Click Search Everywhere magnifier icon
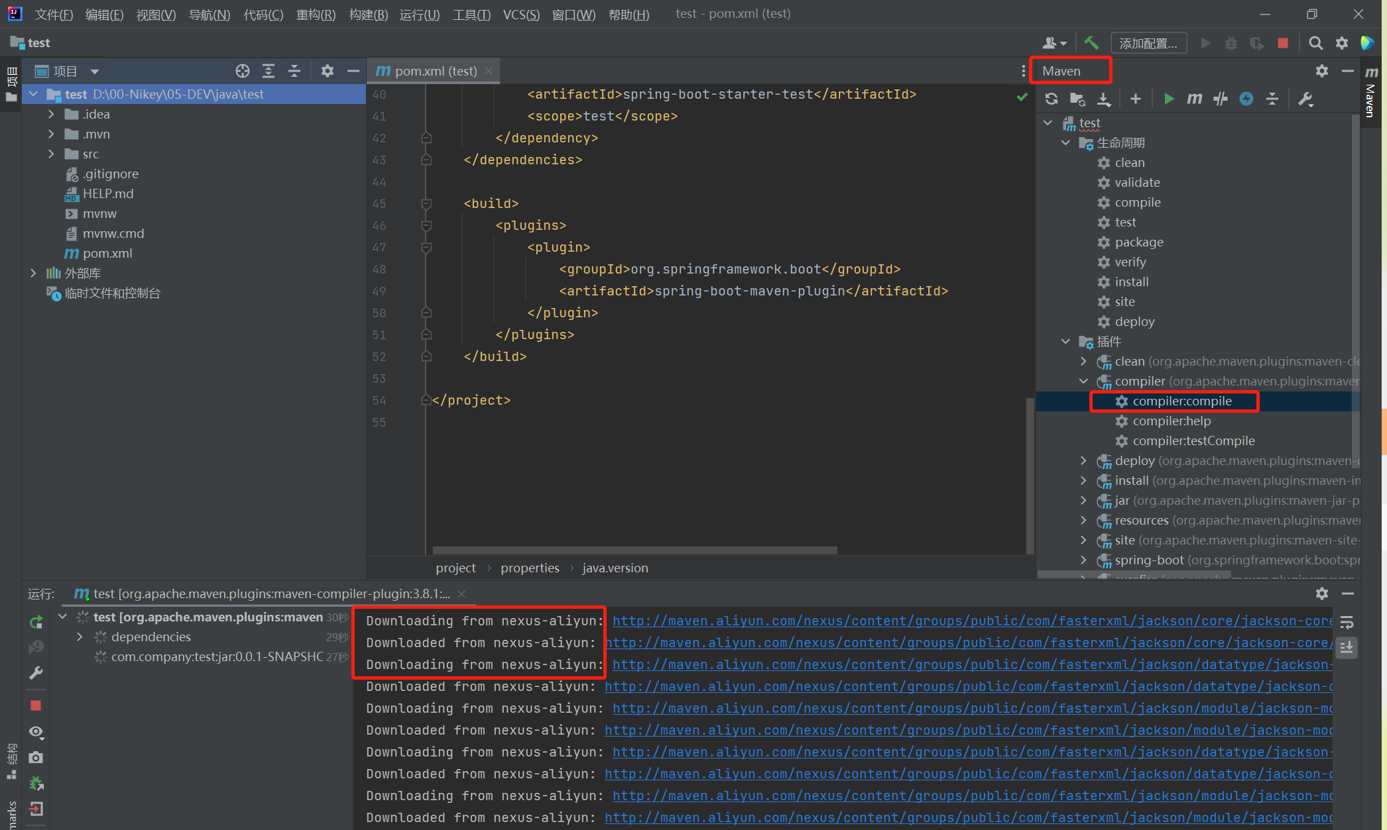Screen dimensions: 1387x830 (1316, 43)
